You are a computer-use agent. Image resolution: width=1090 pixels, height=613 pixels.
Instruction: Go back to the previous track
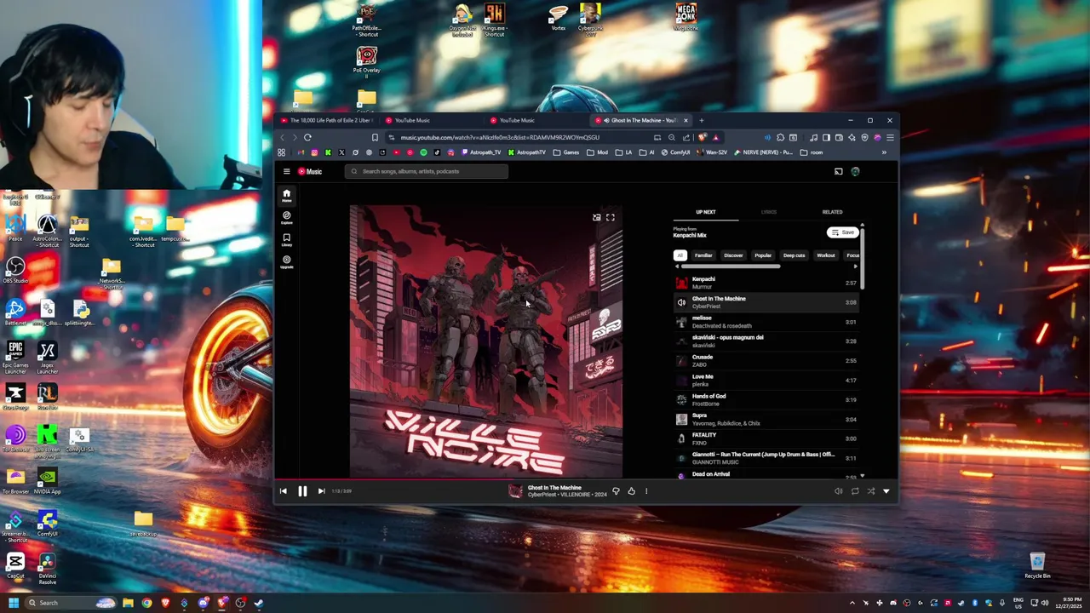(284, 490)
